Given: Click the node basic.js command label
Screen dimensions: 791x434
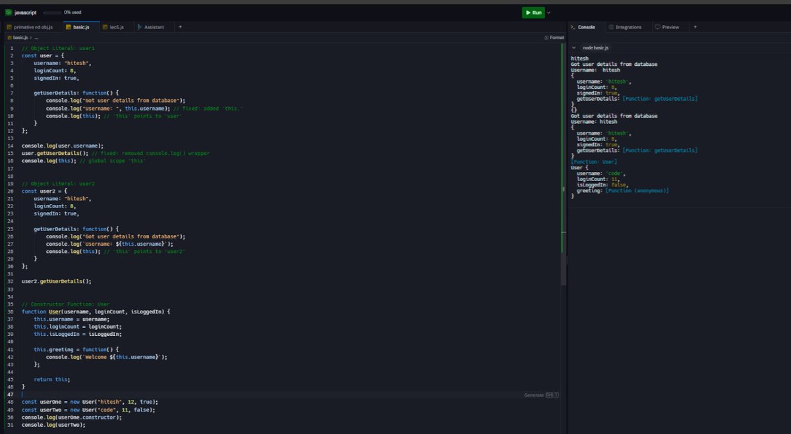Looking at the screenshot, I should tap(596, 48).
